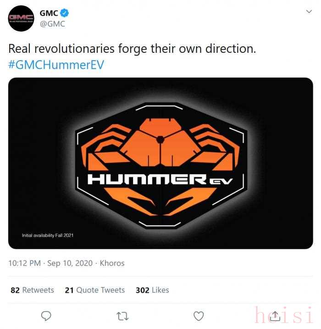The height and width of the screenshot is (329, 321).
Task: Retweet this GMC tweet
Action: (122, 316)
